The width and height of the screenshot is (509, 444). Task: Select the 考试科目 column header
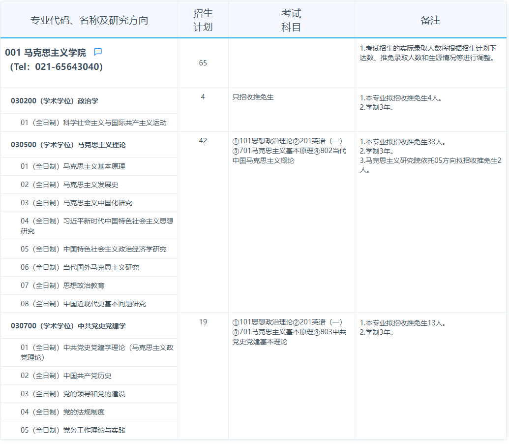(x=291, y=20)
